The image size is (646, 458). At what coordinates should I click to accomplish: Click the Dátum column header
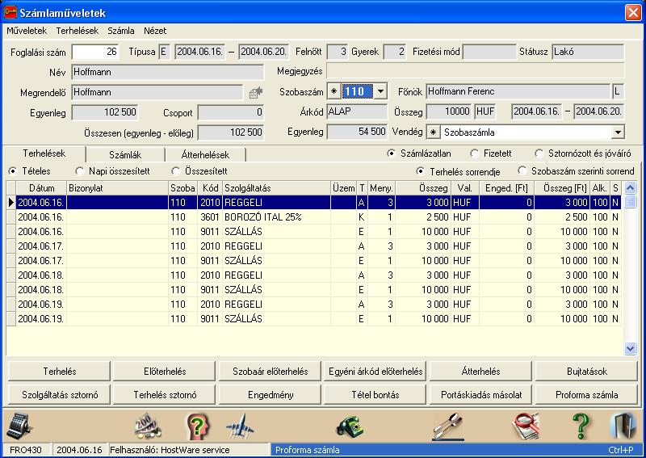[x=41, y=188]
